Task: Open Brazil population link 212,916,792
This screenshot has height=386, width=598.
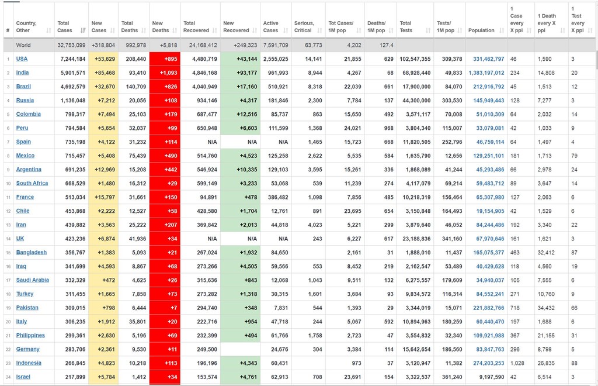Action: [x=489, y=87]
